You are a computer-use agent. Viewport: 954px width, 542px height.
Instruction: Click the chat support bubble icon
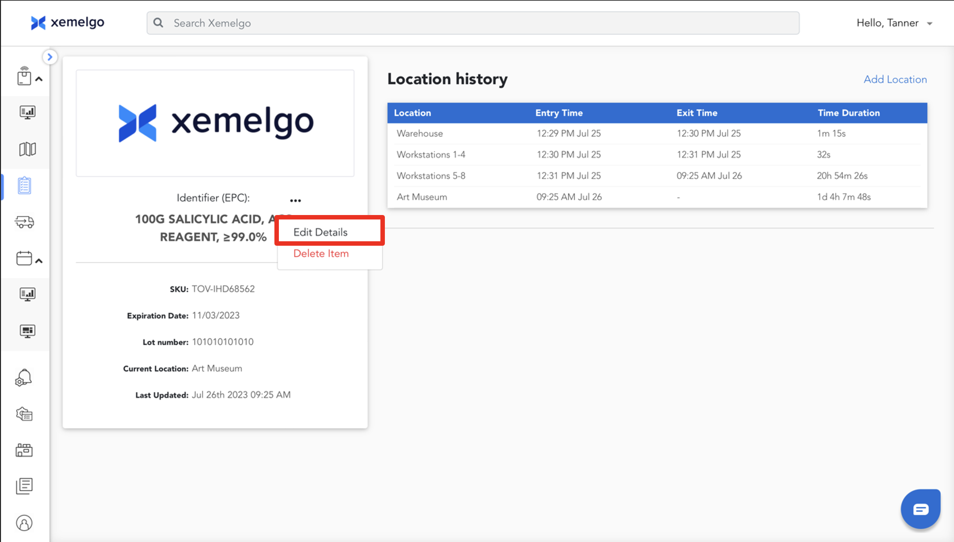coord(920,509)
